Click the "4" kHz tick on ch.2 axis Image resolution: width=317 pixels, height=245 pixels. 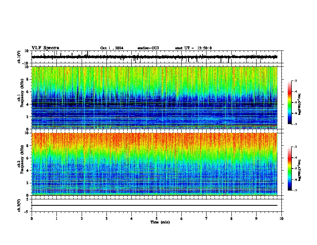click(x=28, y=171)
